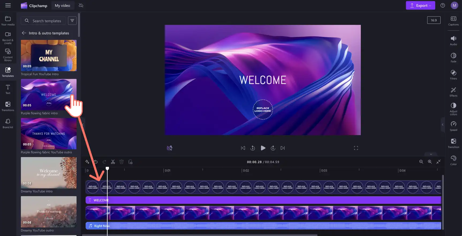Click the 0:02 ruler mark
This screenshot has height=236, width=462.
click(x=246, y=170)
